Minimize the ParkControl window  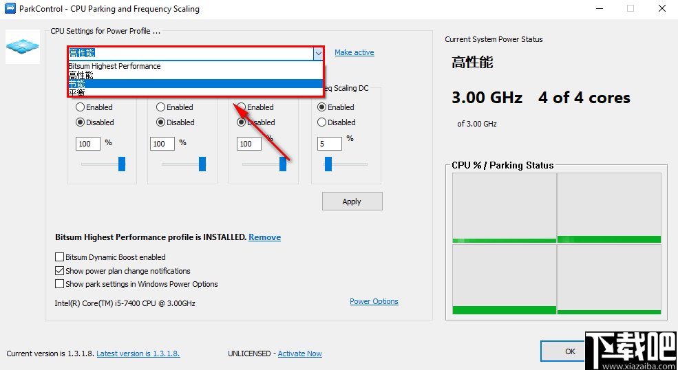(x=600, y=9)
